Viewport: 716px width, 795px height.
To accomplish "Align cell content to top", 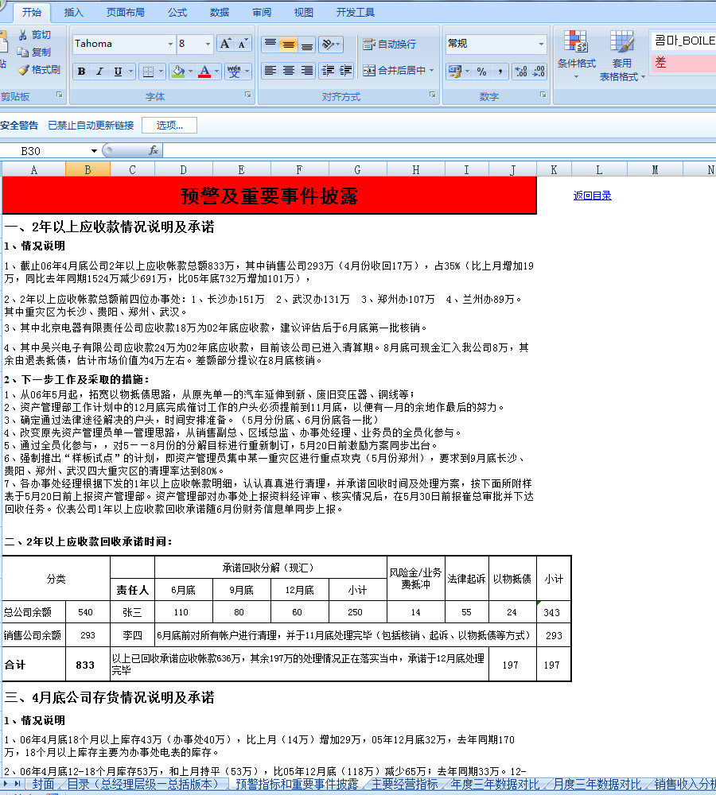I will click(x=270, y=44).
